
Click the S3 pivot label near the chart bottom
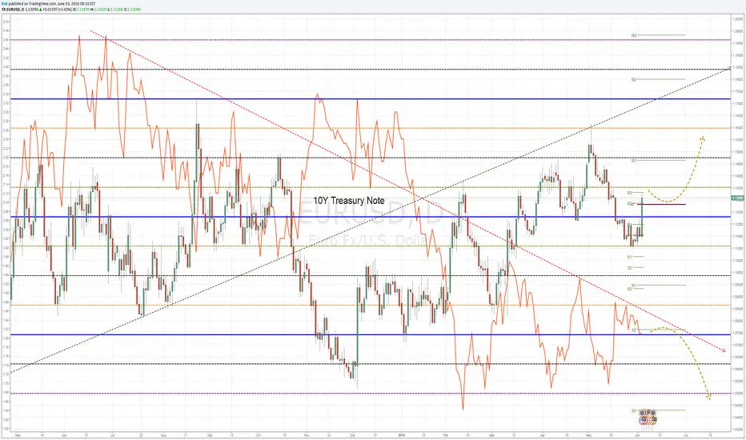click(x=634, y=410)
